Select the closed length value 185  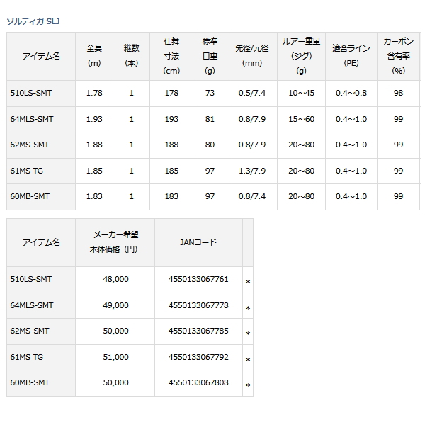tap(171, 171)
